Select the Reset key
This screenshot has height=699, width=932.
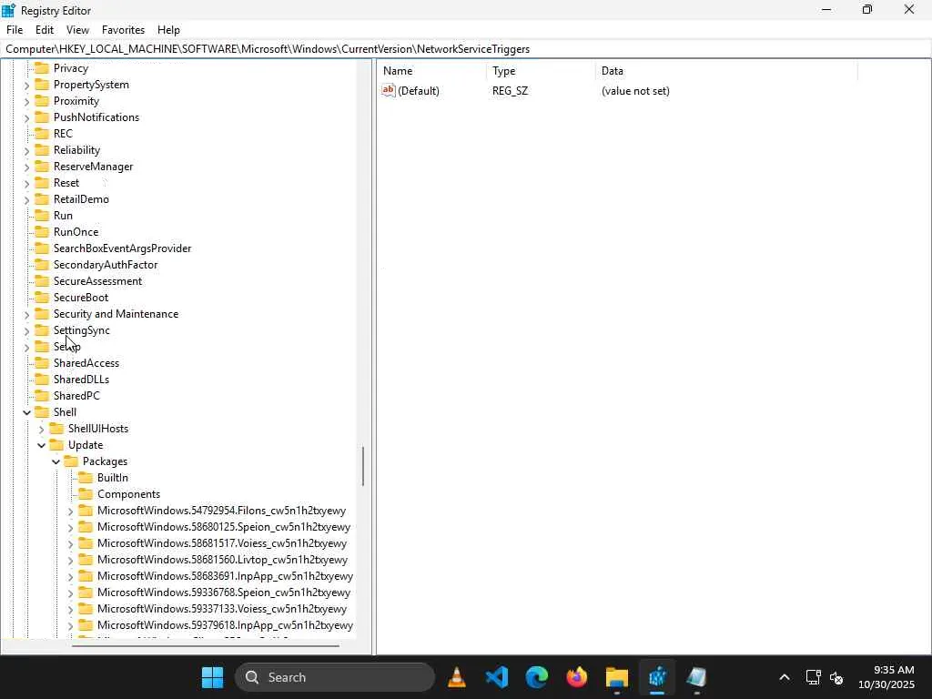(66, 182)
